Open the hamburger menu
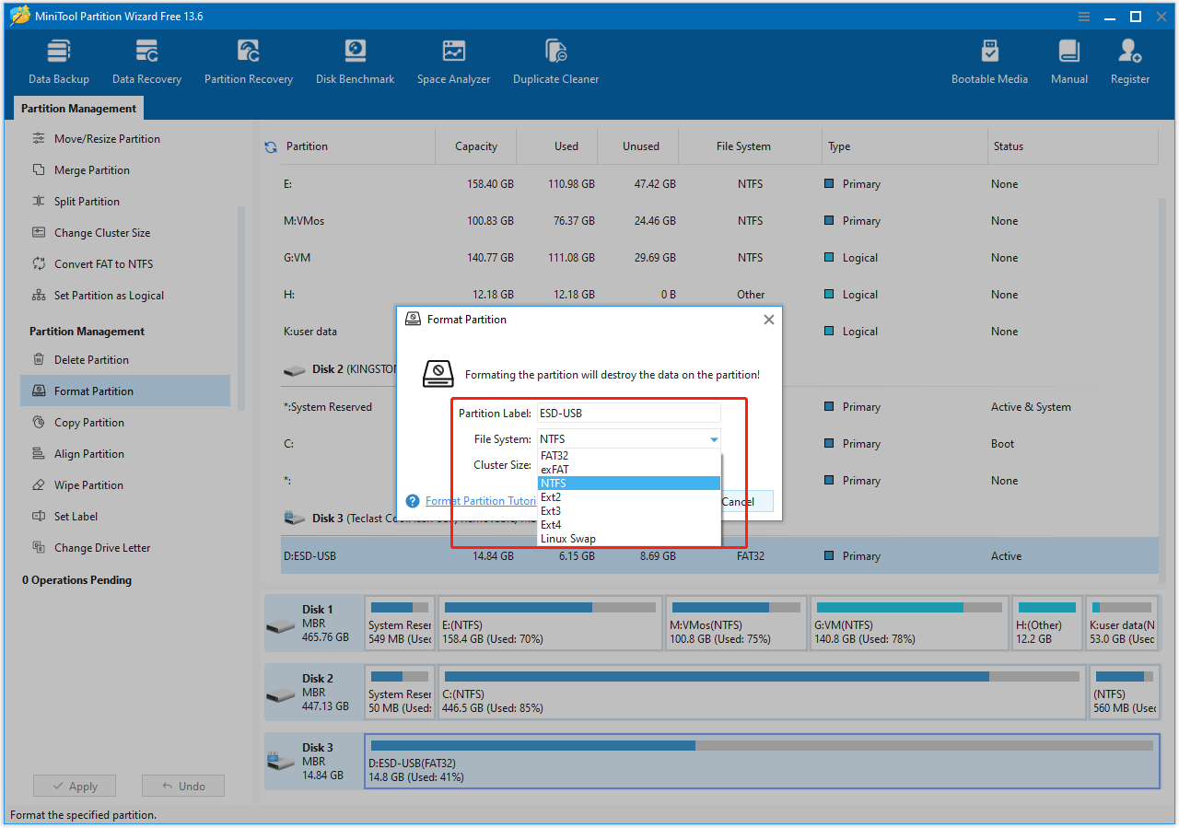The height and width of the screenshot is (828, 1179). 1082,16
